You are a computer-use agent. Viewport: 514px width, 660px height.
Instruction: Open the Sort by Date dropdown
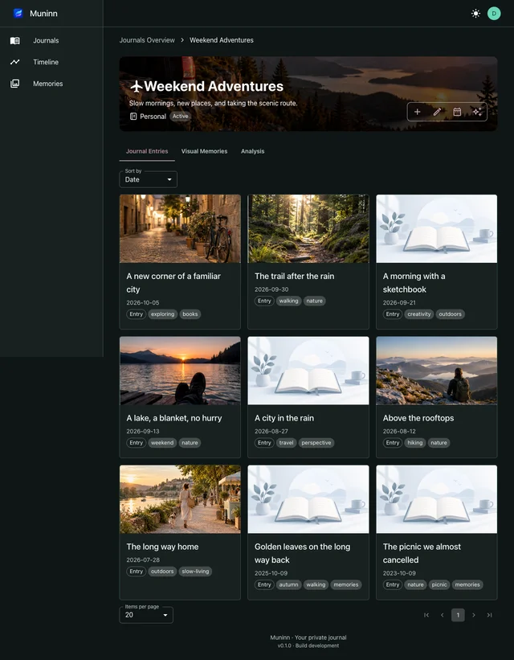coord(148,179)
